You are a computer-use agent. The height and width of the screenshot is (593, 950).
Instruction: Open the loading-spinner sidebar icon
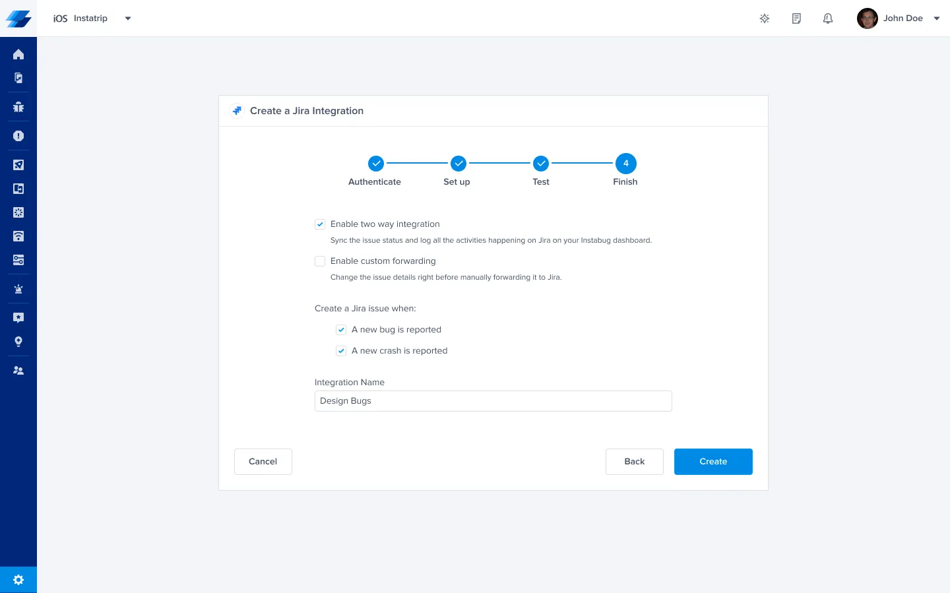pos(18,212)
